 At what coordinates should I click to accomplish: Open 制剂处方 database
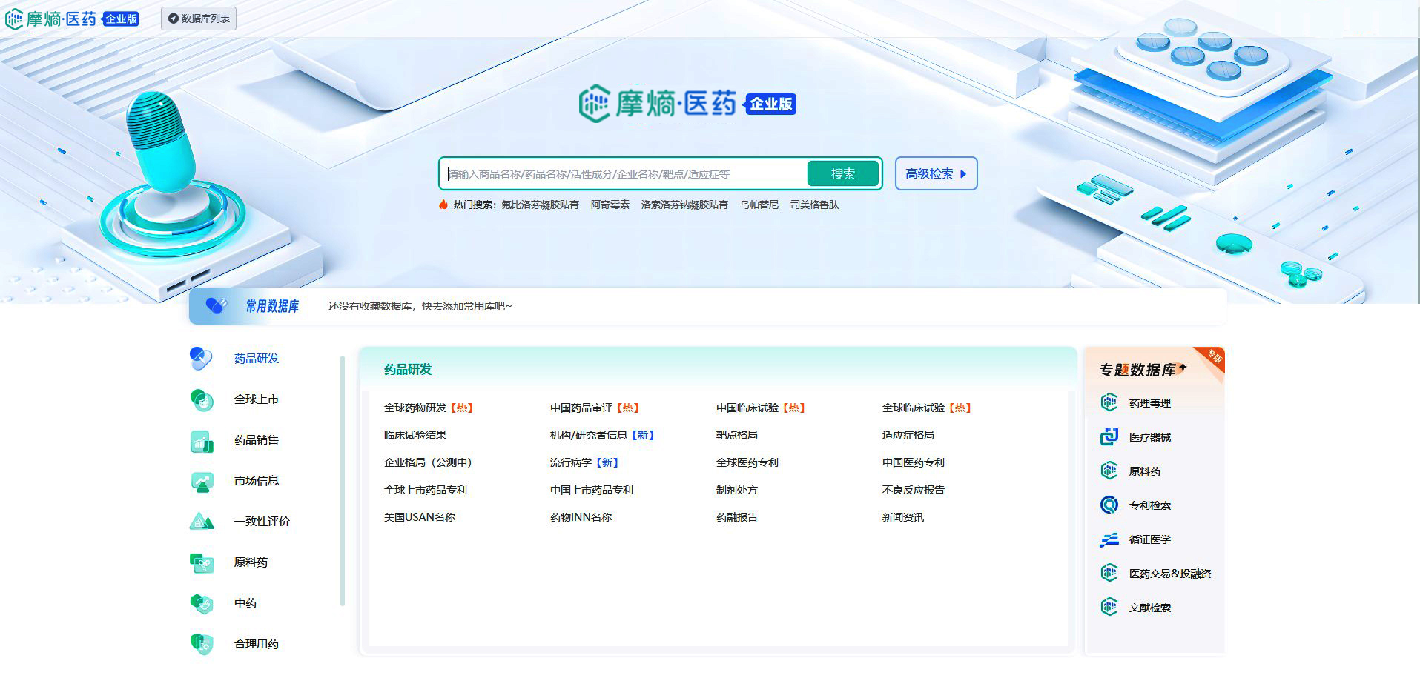pyautogui.click(x=736, y=490)
